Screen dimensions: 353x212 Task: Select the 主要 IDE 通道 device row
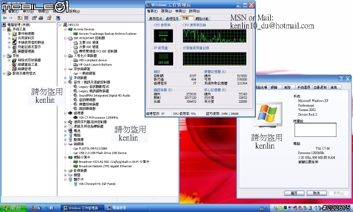(x=88, y=43)
